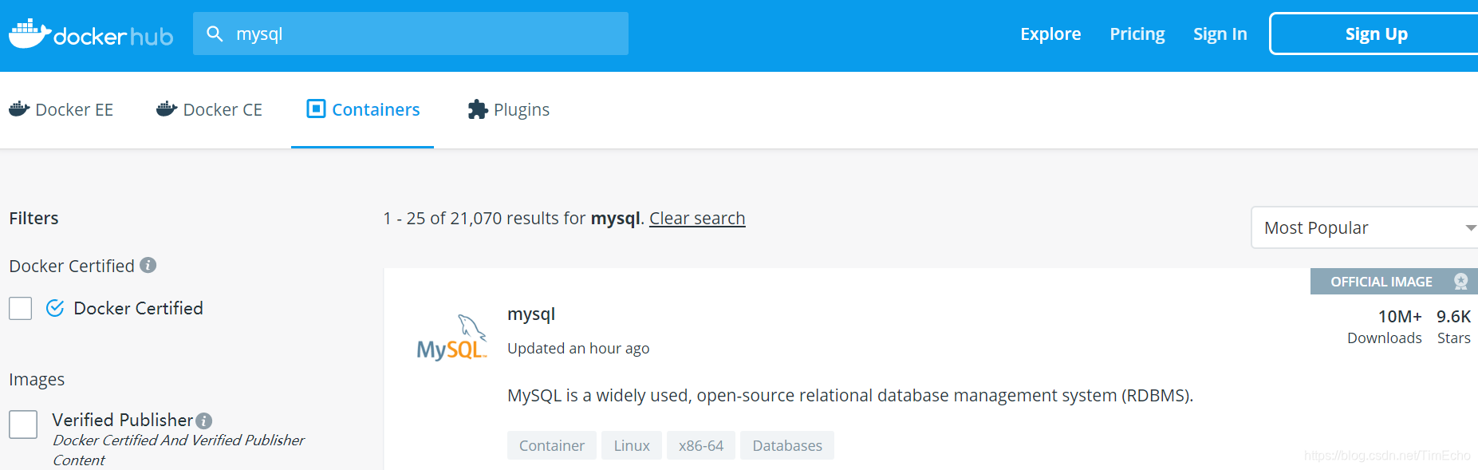Image resolution: width=1478 pixels, height=470 pixels.
Task: Click the Clear search link
Action: 697,219
